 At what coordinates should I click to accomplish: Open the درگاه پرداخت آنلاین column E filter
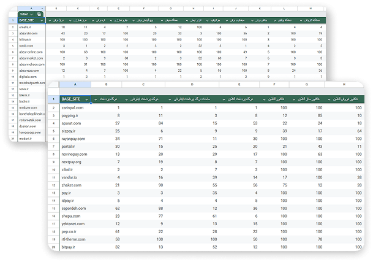[x=224, y=99]
